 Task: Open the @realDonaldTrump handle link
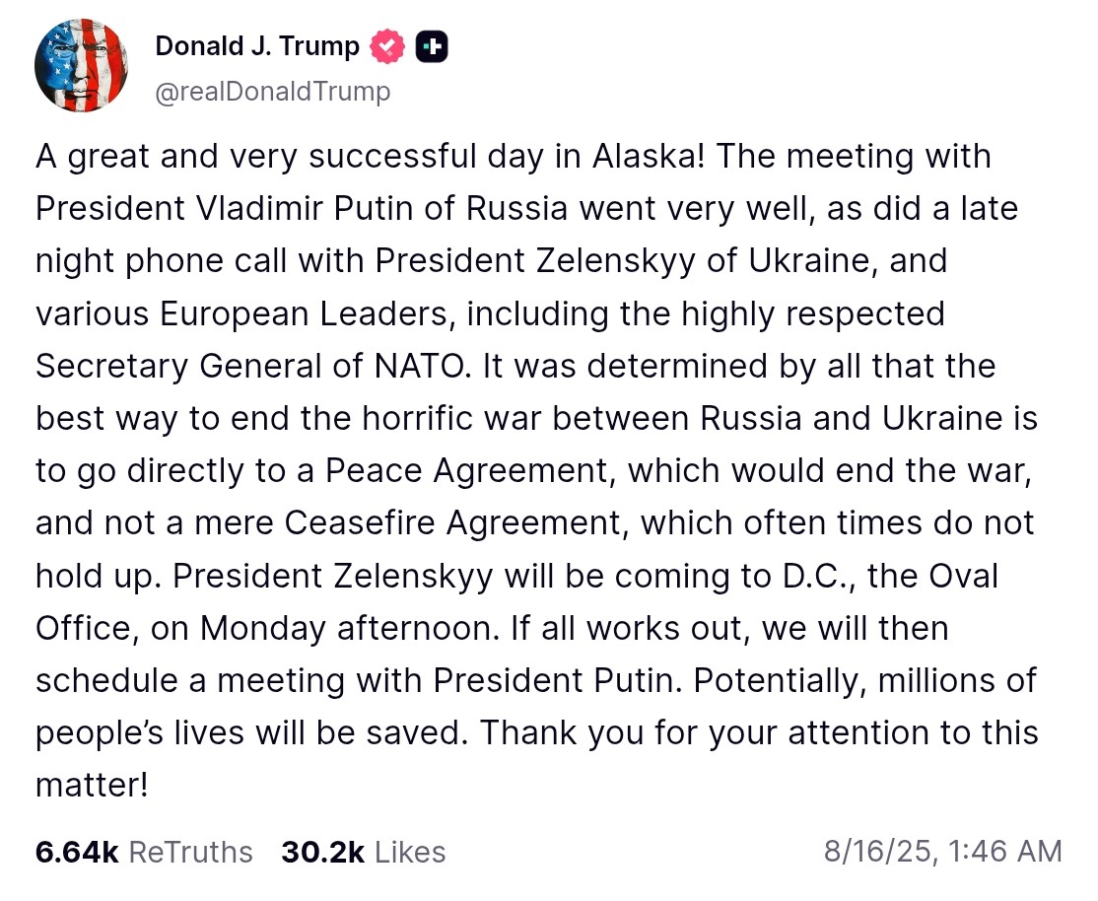pos(273,92)
